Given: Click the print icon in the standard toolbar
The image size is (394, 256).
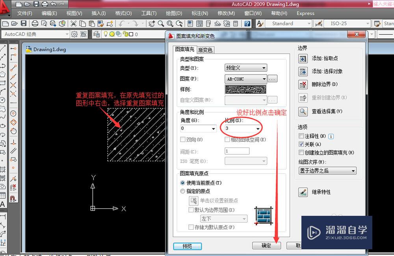Looking at the screenshot, I should pyautogui.click(x=35, y=24).
